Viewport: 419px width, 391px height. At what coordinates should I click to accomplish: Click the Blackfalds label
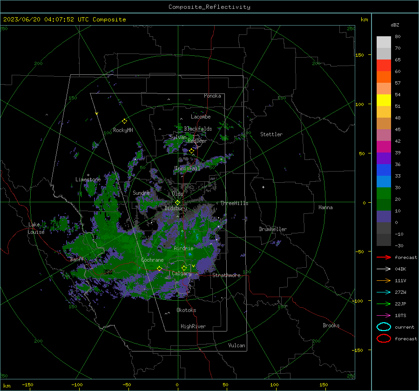click(x=198, y=129)
